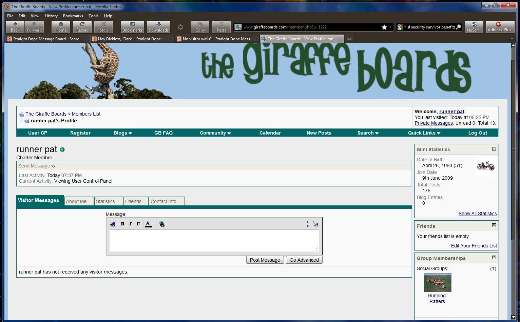Select the Visitor Messages tab
This screenshot has height=322, width=520.
click(40, 200)
